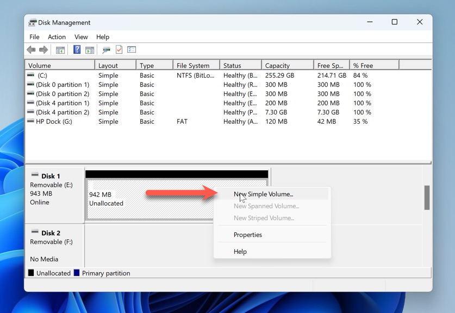Click the Properties magnifier icon
The height and width of the screenshot is (313, 455).
point(105,49)
